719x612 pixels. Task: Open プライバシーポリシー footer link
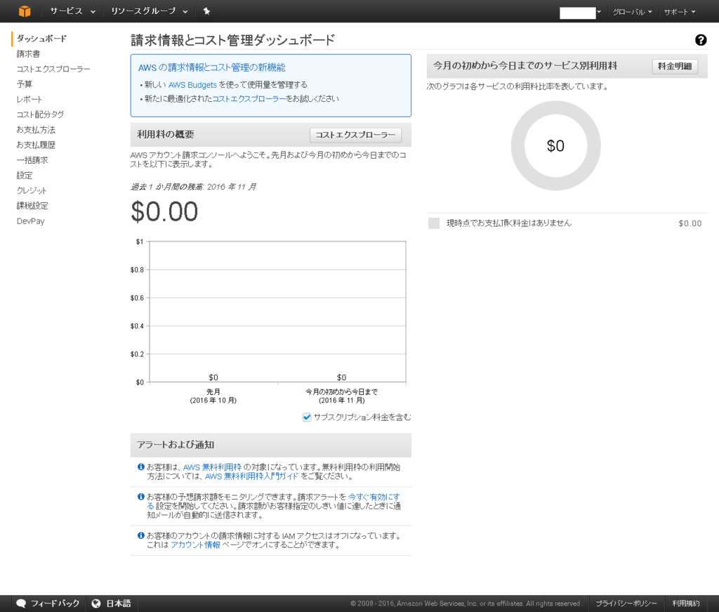click(626, 604)
